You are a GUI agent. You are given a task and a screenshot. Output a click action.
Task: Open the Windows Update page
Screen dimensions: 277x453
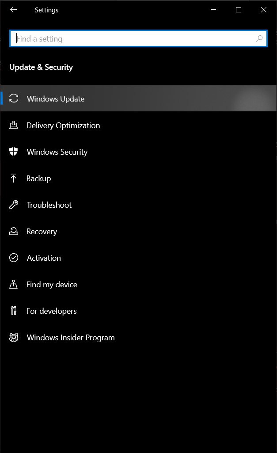point(138,98)
